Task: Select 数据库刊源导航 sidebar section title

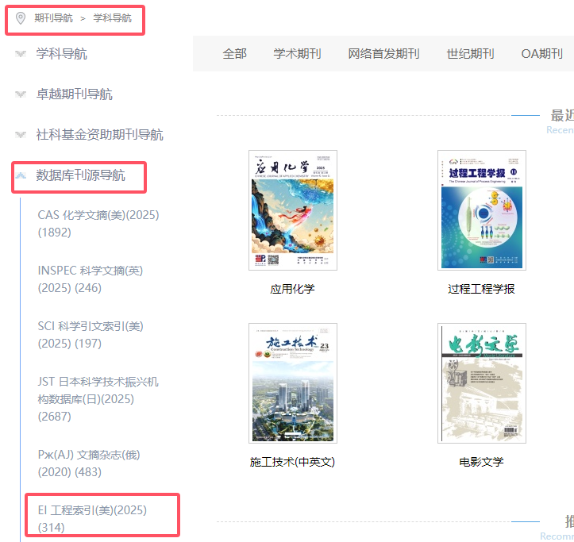Action: click(80, 175)
